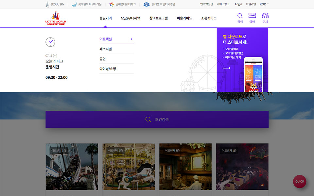
Task: Click the 롯데월드 언더씨킹덤 icon link
Action: pyautogui.click(x=147, y=4)
